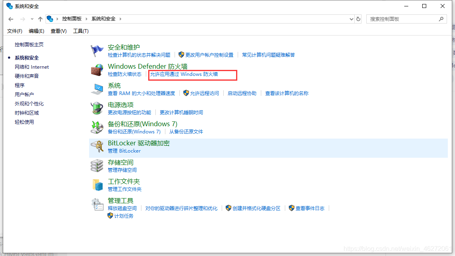Open 从备份还原文件 link
This screenshot has height=256, width=455.
click(186, 132)
